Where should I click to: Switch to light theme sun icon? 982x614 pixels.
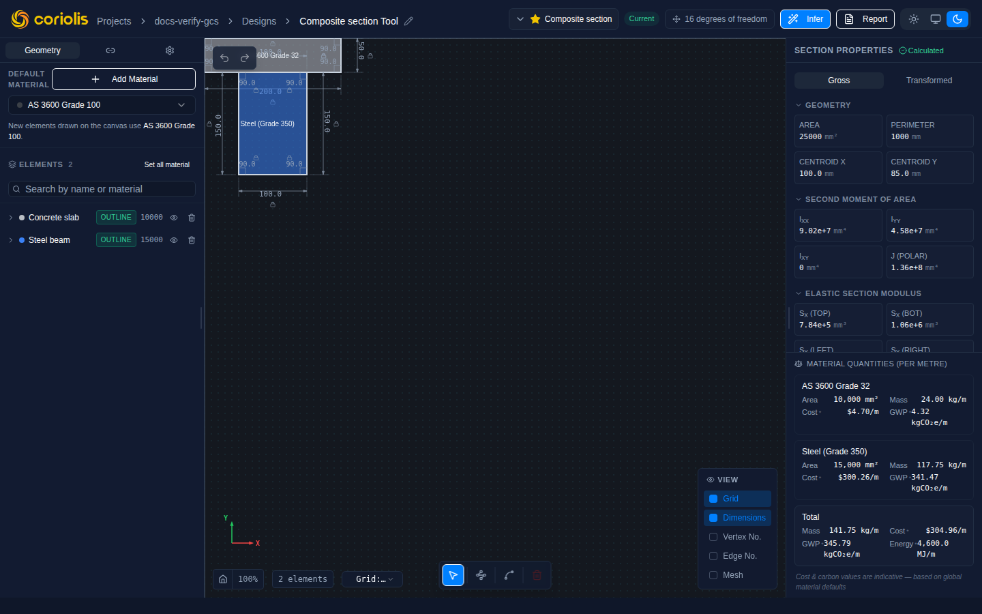click(x=914, y=19)
